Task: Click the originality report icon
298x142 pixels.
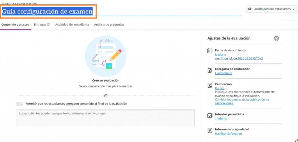Action: pyautogui.click(x=210, y=130)
